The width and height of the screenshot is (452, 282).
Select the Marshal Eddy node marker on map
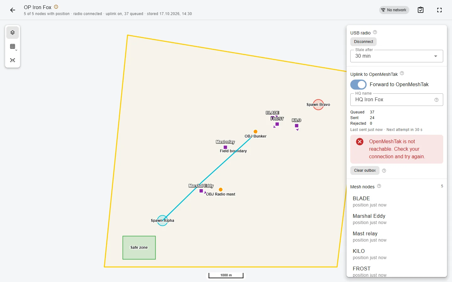(x=201, y=191)
